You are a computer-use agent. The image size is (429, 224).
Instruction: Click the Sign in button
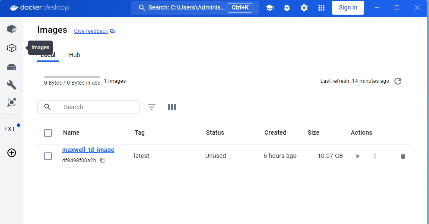348,8
